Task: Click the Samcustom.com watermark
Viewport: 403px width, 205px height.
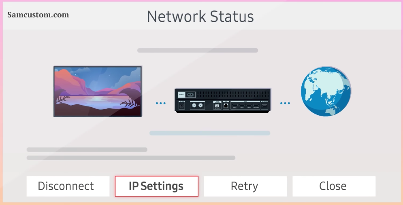Action: (38, 15)
